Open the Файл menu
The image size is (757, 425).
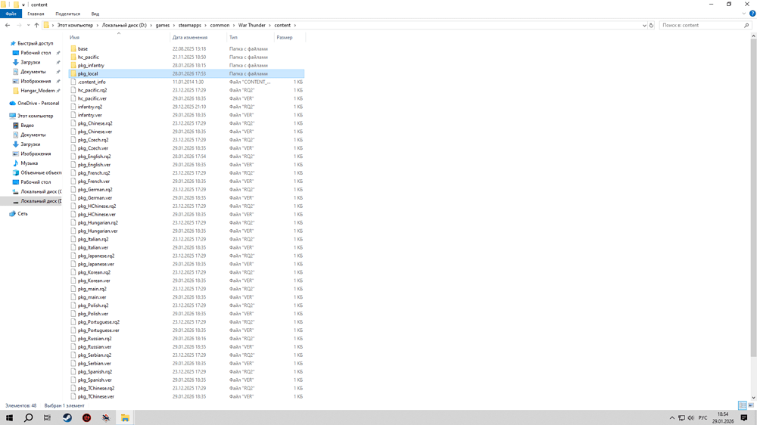tap(11, 14)
